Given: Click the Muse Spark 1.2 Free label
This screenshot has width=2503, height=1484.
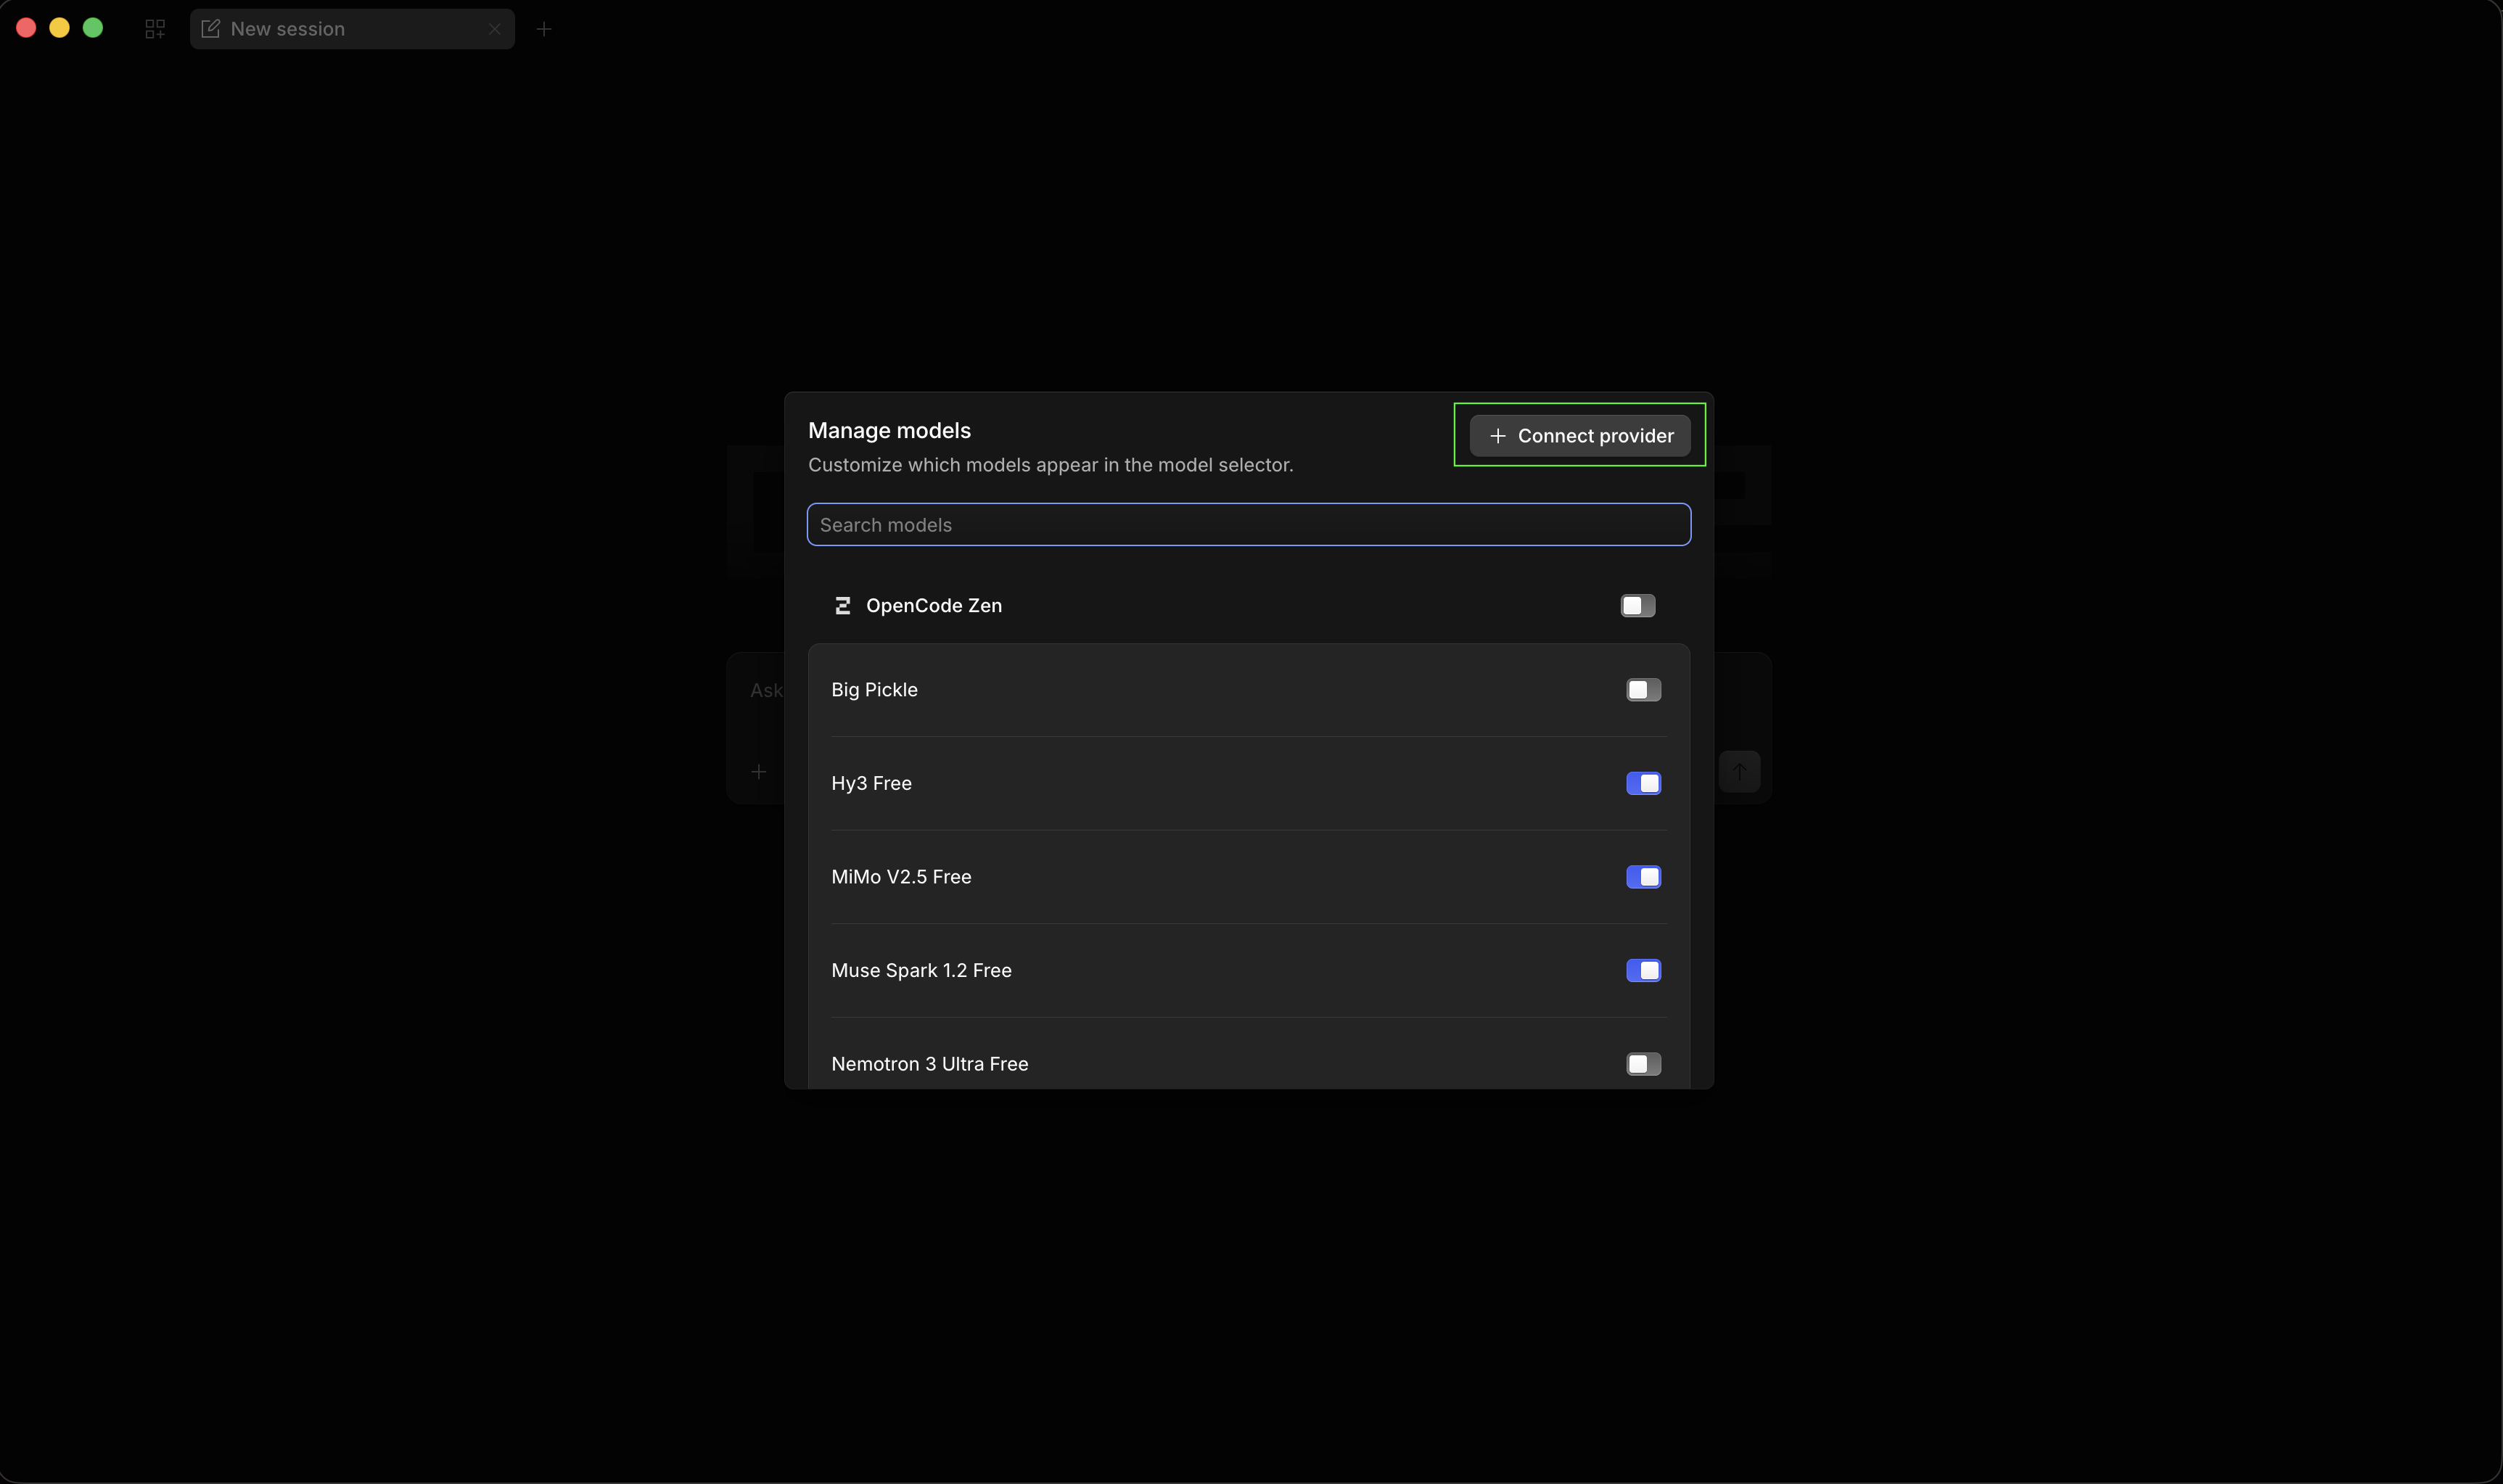Looking at the screenshot, I should click(x=921, y=970).
